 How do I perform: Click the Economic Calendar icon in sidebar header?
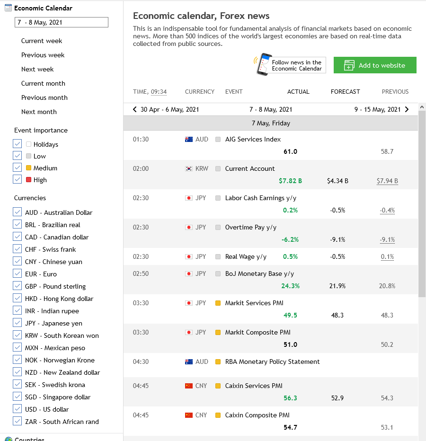point(9,8)
